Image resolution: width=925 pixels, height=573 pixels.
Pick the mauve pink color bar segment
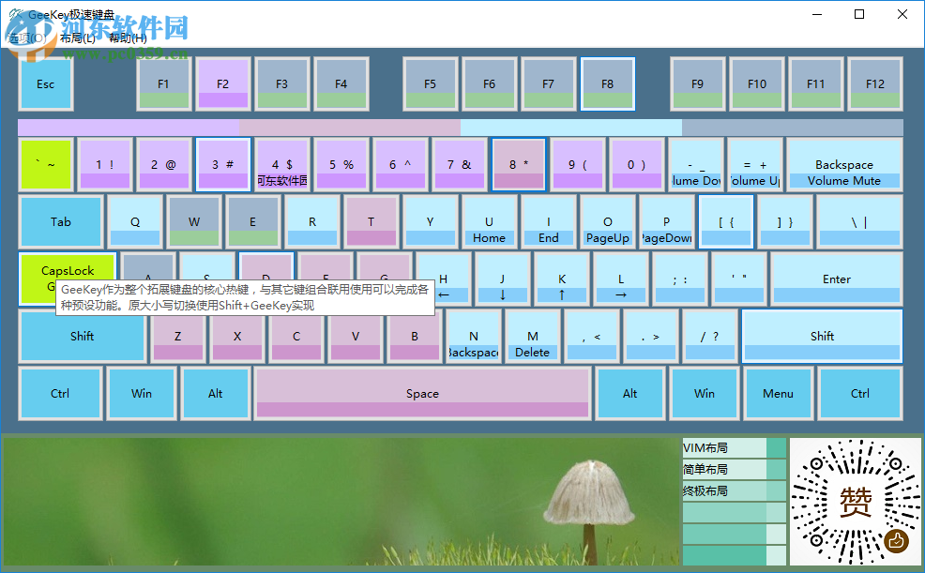(x=350, y=128)
